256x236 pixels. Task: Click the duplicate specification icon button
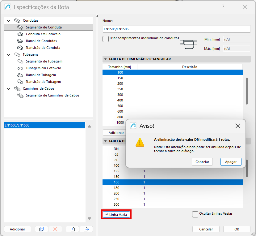[x=41, y=229]
